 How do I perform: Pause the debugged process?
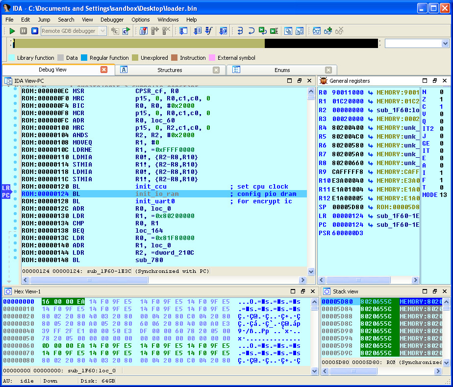click(x=24, y=31)
